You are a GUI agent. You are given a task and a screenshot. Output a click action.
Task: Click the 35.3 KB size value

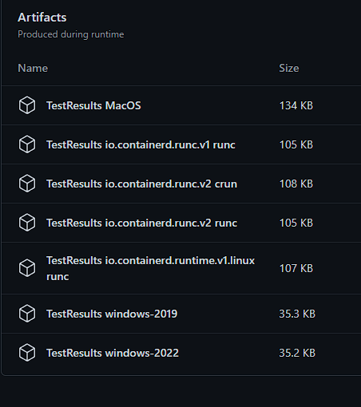[x=297, y=314]
